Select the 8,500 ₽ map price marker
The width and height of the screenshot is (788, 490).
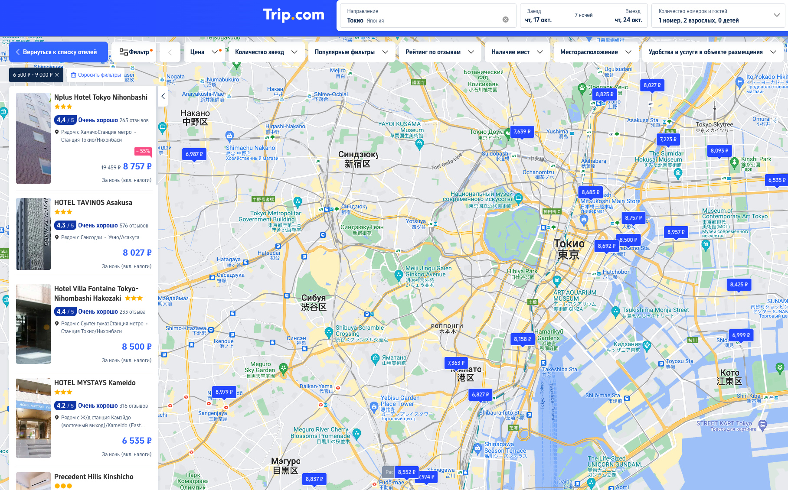(x=630, y=240)
